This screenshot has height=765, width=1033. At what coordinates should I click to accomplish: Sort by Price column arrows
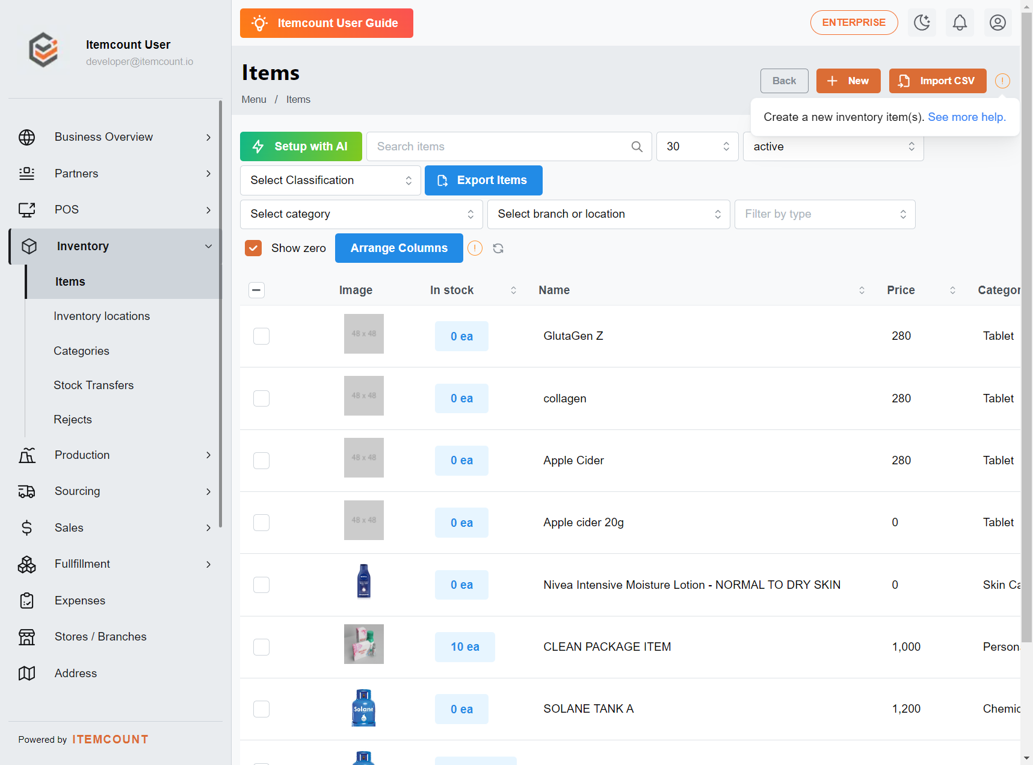point(952,290)
